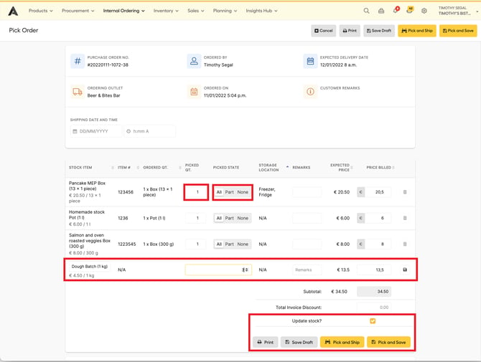Open the settings gear icon
The image size is (481, 362).
coord(424,11)
